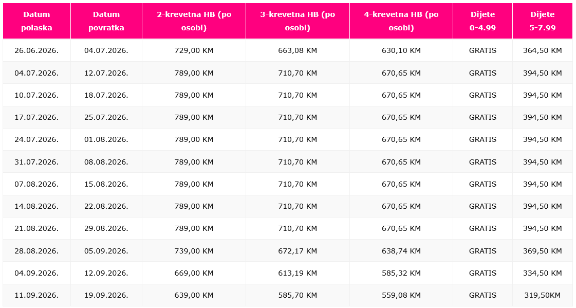Click the 3-krevetna HB column header
Image resolution: width=576 pixels, height=308 pixels.
pos(298,21)
